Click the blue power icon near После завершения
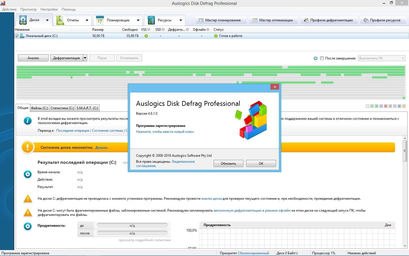 pos(315,58)
